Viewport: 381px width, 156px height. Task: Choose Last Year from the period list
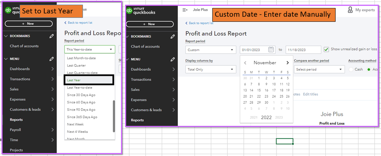[88, 80]
